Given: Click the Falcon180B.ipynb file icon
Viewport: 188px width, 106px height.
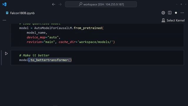Looking at the screenshot, I should click(x=7, y=13).
